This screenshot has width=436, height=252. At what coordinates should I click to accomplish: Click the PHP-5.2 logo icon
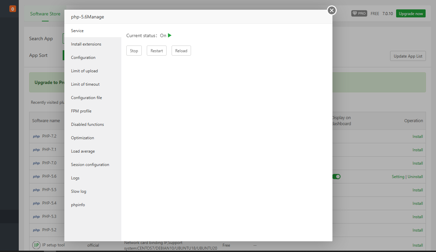(36, 230)
